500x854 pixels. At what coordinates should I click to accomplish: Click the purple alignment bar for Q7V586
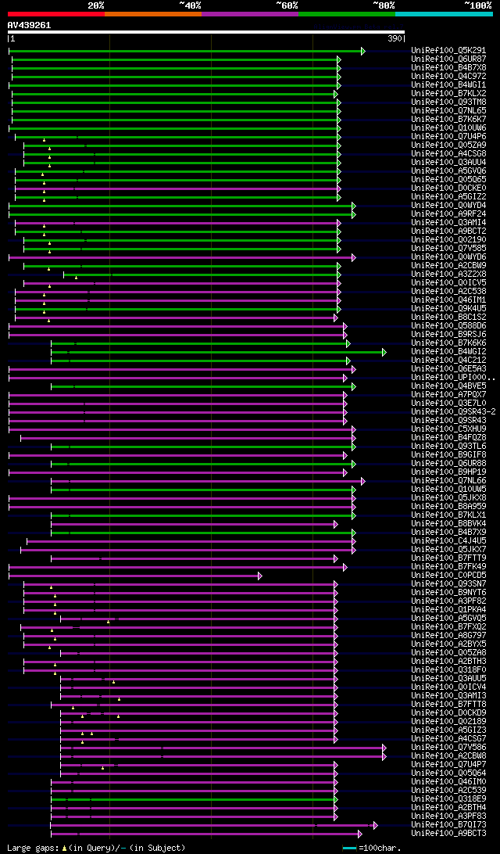(223, 748)
